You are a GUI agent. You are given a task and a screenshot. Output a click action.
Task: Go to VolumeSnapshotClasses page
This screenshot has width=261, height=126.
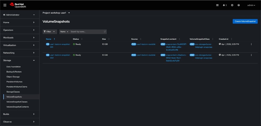click(17, 102)
